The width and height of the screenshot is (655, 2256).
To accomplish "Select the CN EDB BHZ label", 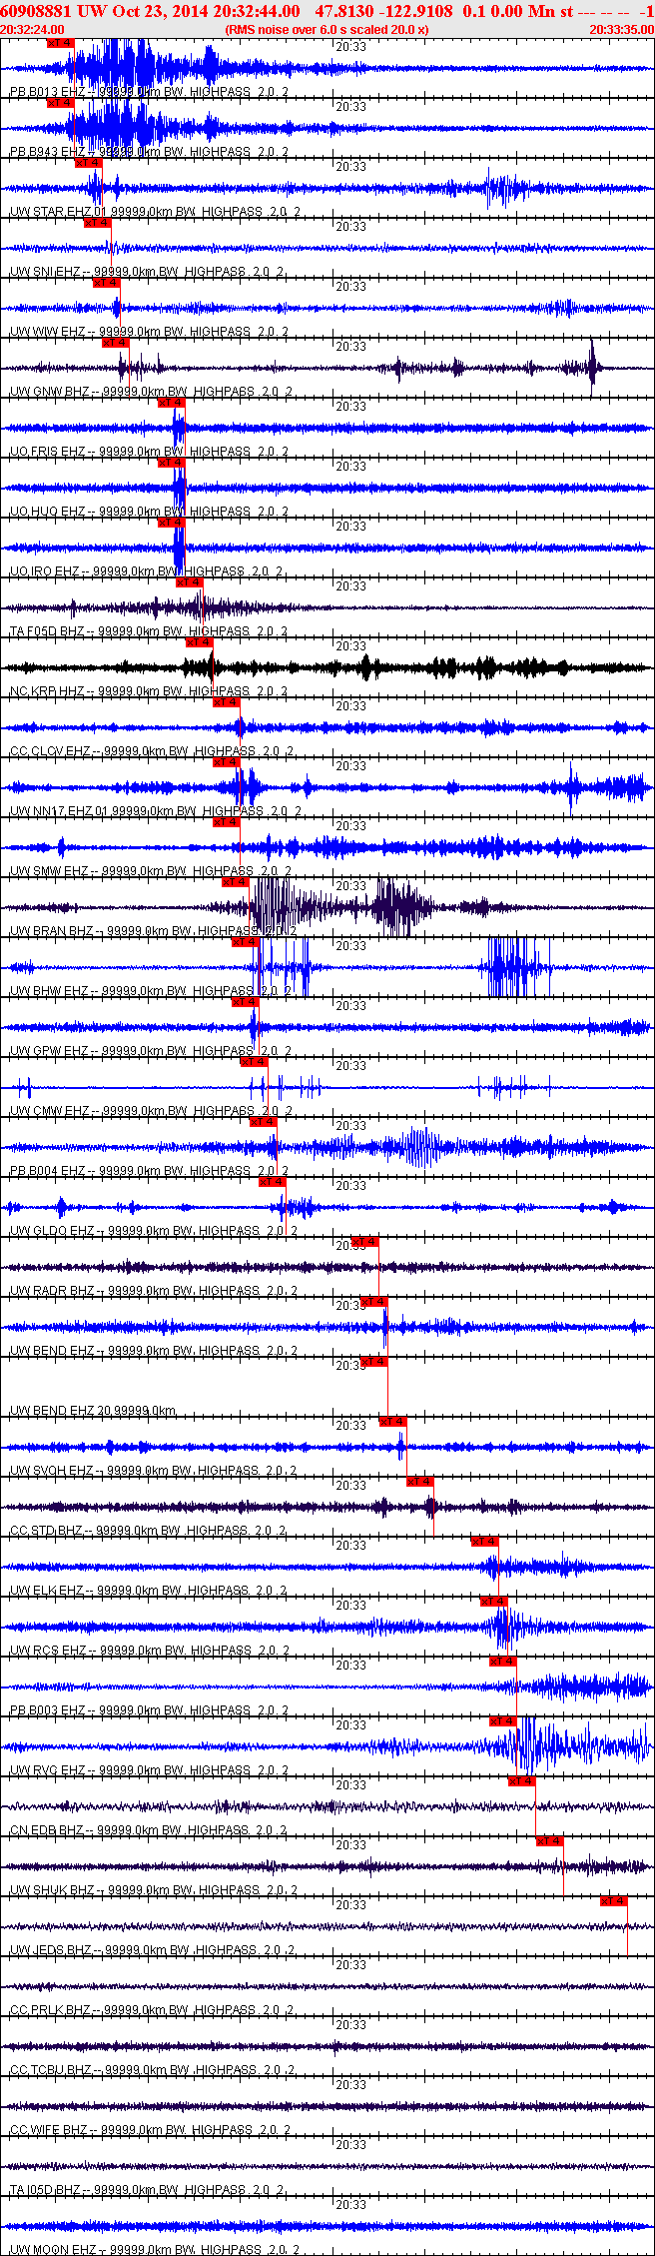I will coord(148,1830).
